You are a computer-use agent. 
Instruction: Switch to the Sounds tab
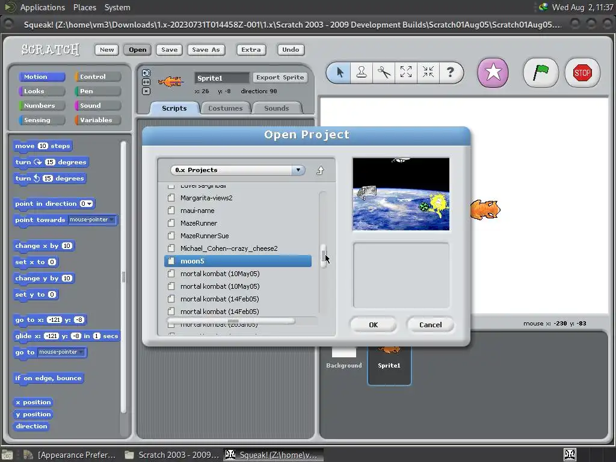276,108
